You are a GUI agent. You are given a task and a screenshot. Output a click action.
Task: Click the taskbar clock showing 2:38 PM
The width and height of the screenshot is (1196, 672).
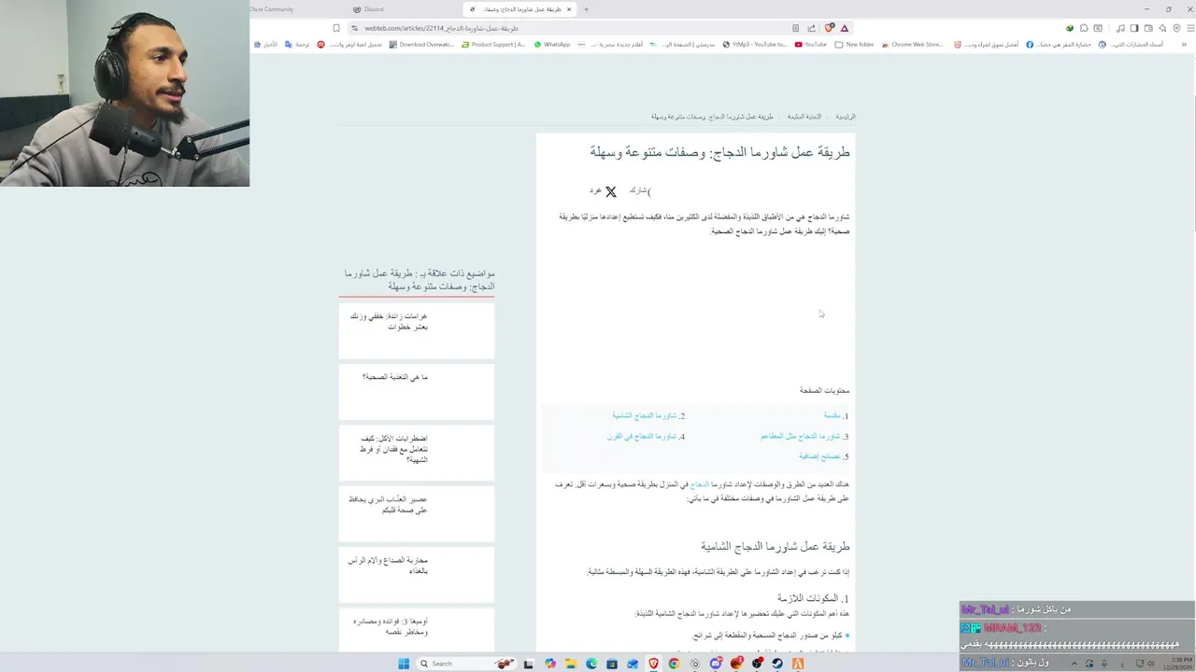point(1175,664)
